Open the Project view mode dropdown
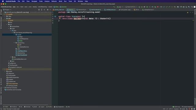Image resolution: width=196 pixels, height=110 pixels. (7, 10)
